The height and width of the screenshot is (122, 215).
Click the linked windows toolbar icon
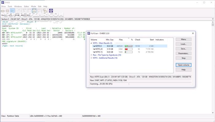click(x=45, y=11)
